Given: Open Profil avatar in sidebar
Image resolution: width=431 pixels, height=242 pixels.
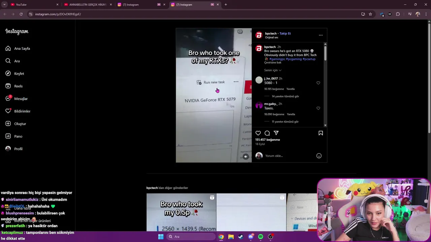Looking at the screenshot, I should tap(8, 149).
